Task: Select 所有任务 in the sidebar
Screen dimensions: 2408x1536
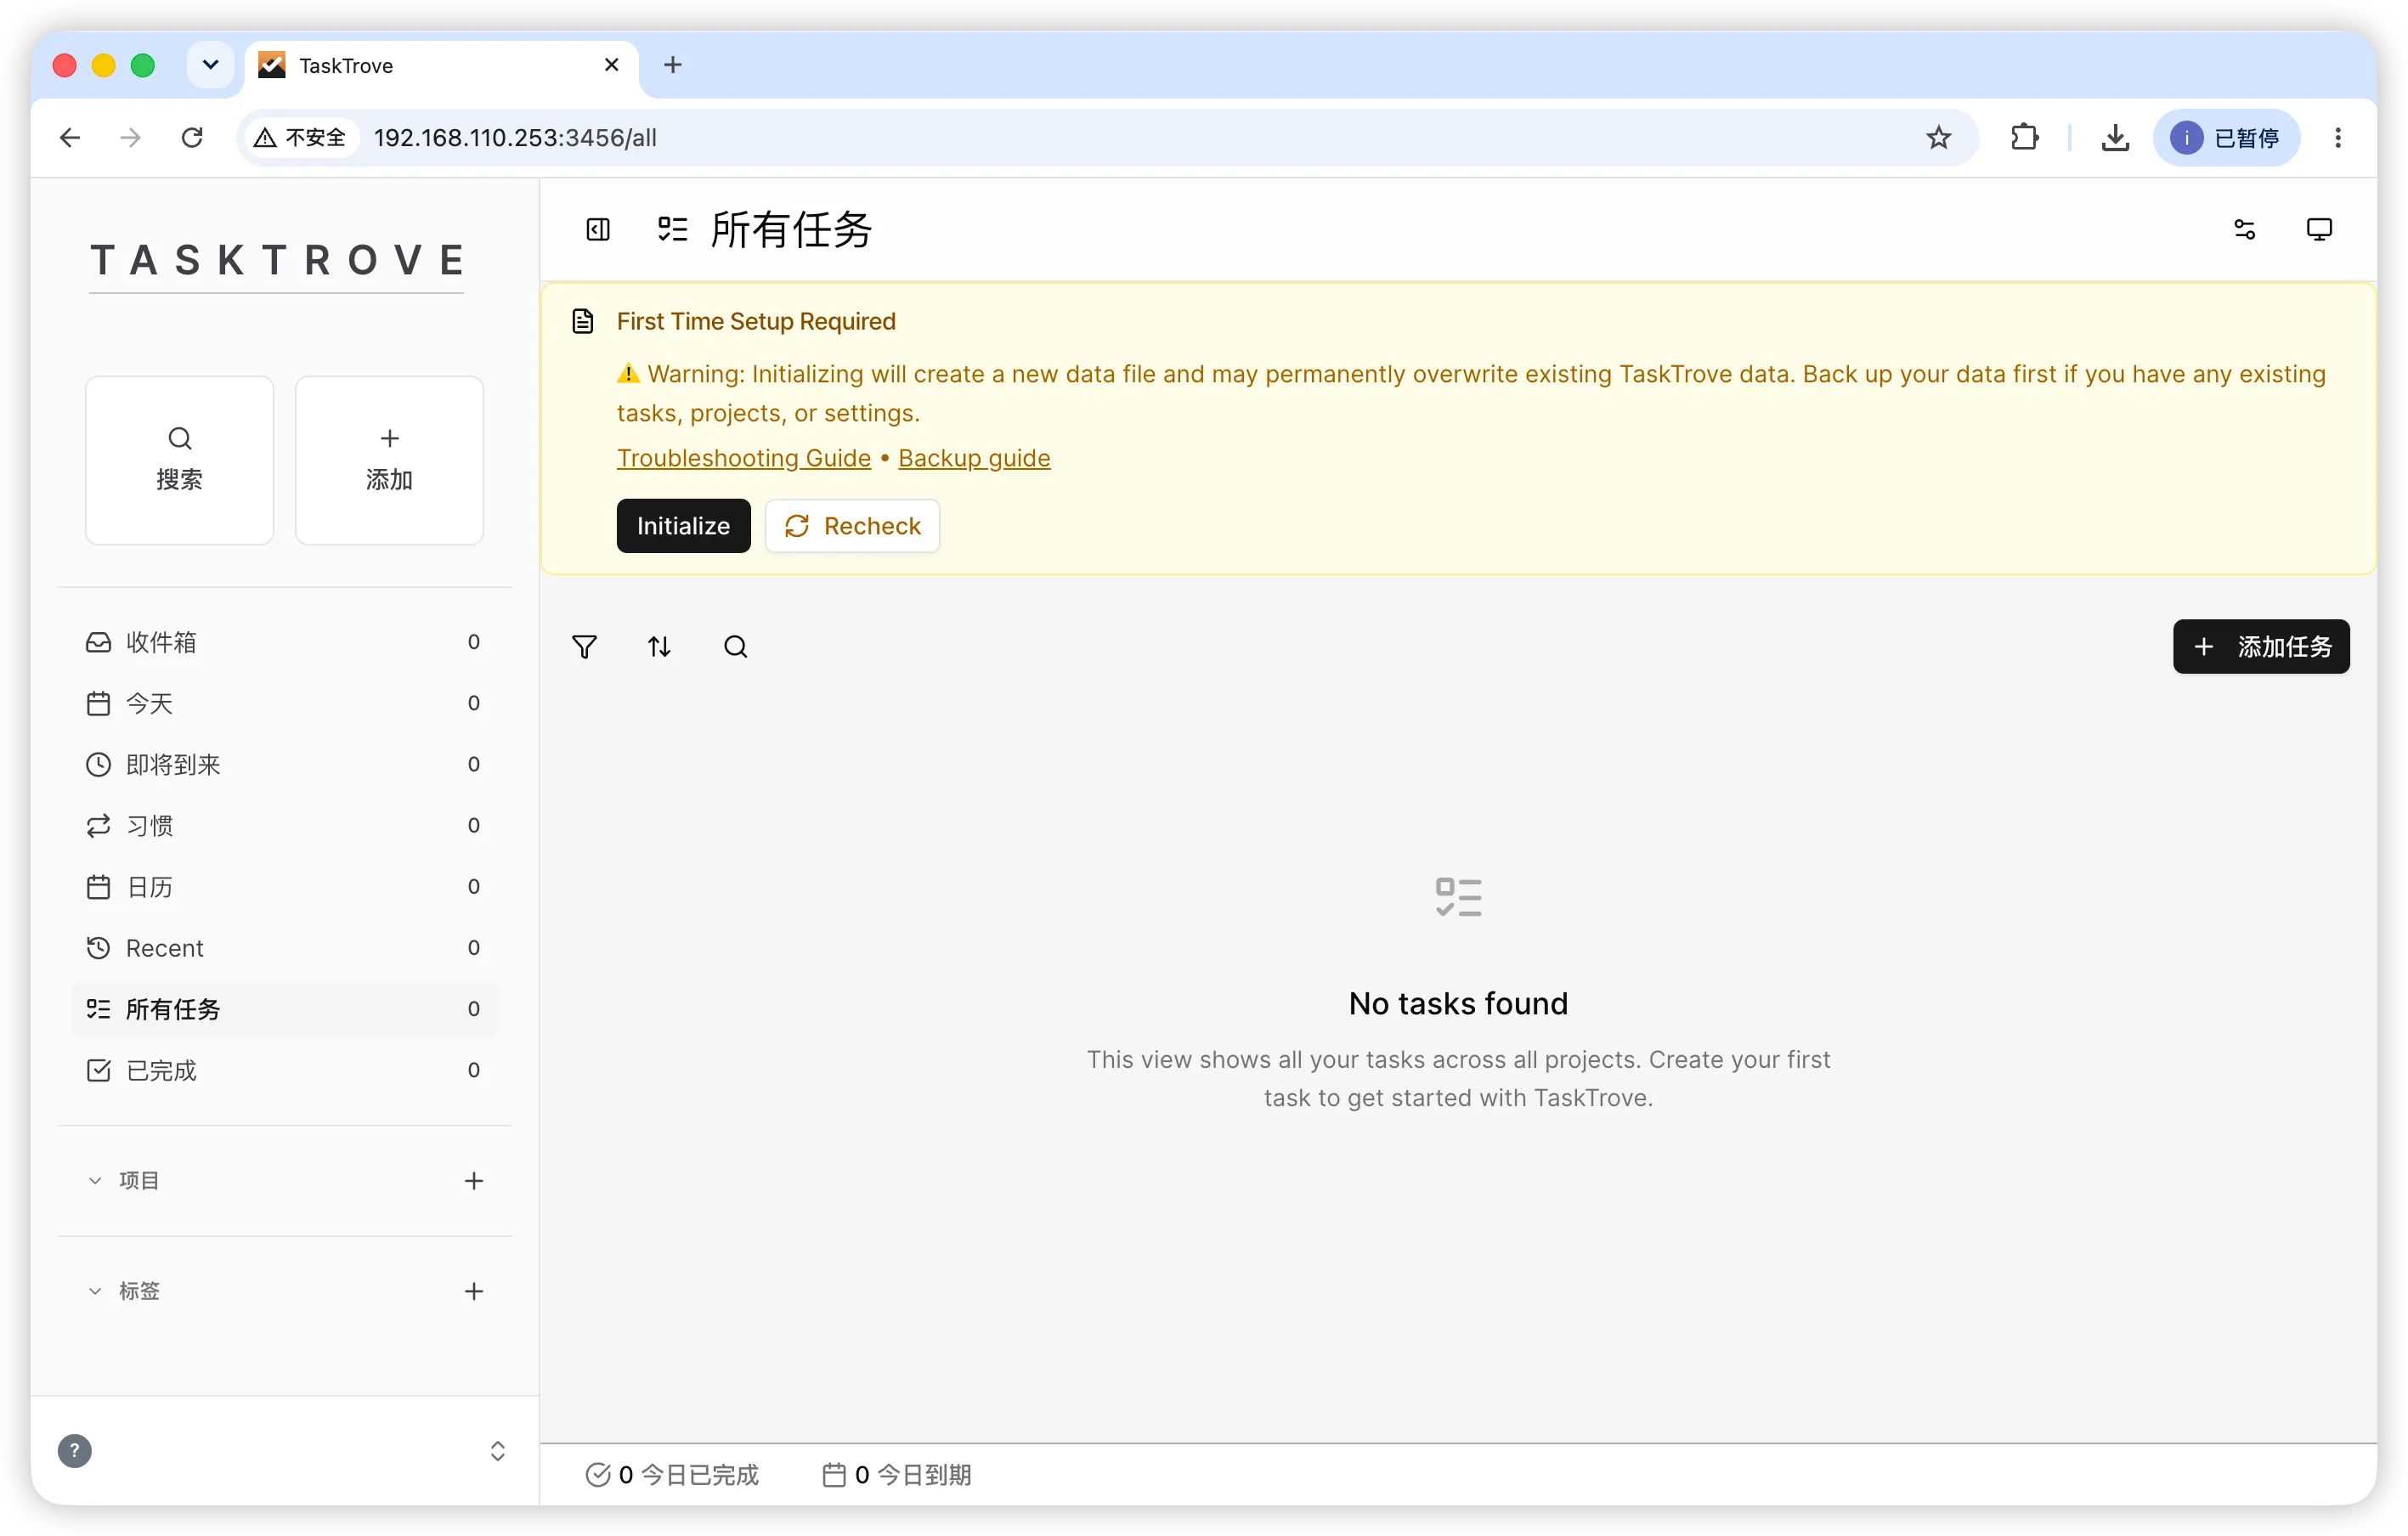Action: point(284,1009)
